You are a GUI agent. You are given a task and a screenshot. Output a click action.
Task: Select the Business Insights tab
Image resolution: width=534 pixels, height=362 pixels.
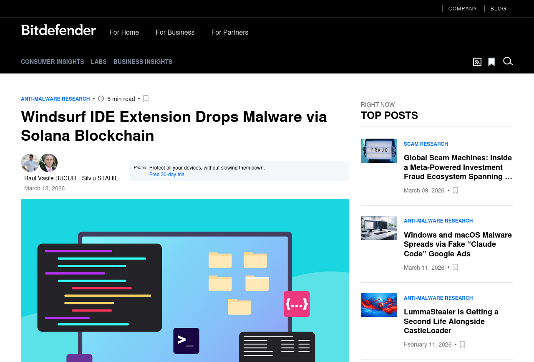pyautogui.click(x=143, y=62)
